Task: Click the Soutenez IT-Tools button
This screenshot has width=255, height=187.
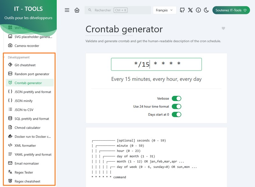Action: point(231,10)
